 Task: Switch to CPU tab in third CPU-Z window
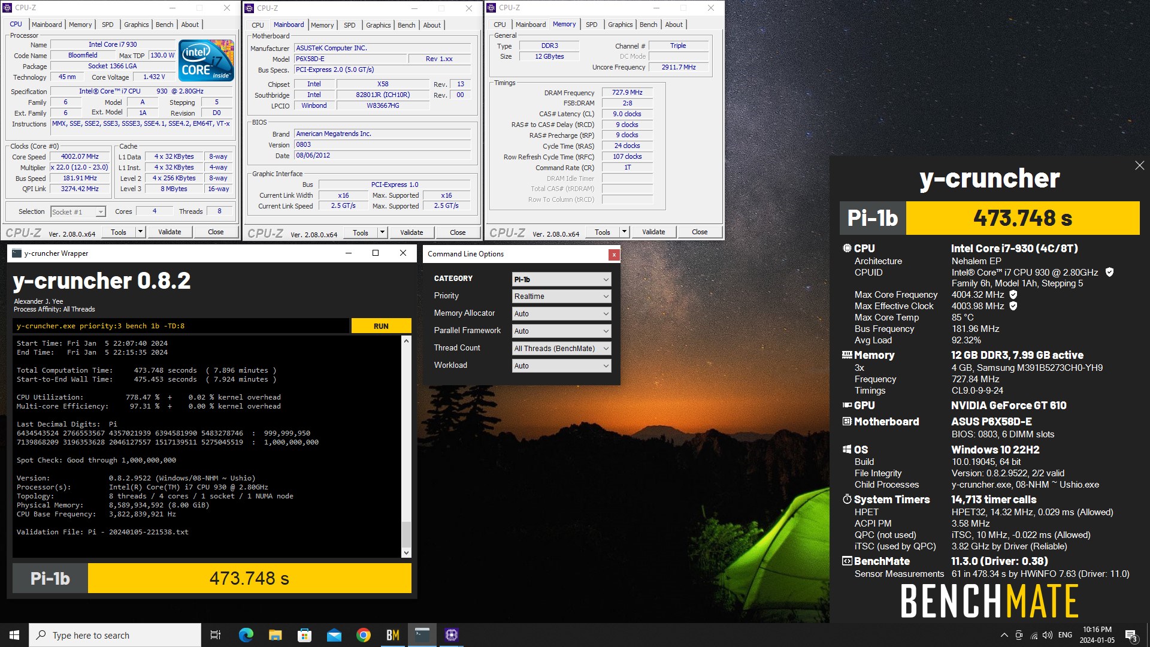500,25
